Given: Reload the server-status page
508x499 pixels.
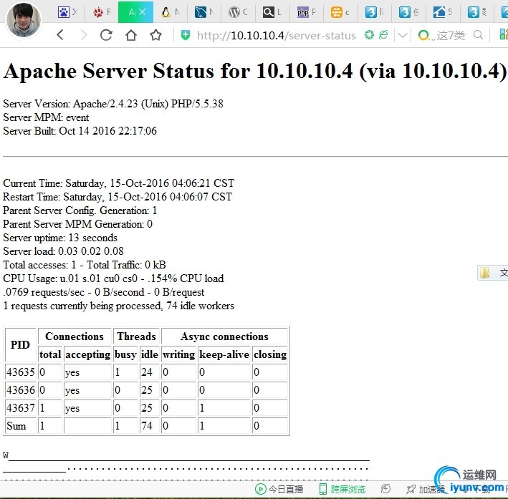Looking at the screenshot, I should point(106,34).
